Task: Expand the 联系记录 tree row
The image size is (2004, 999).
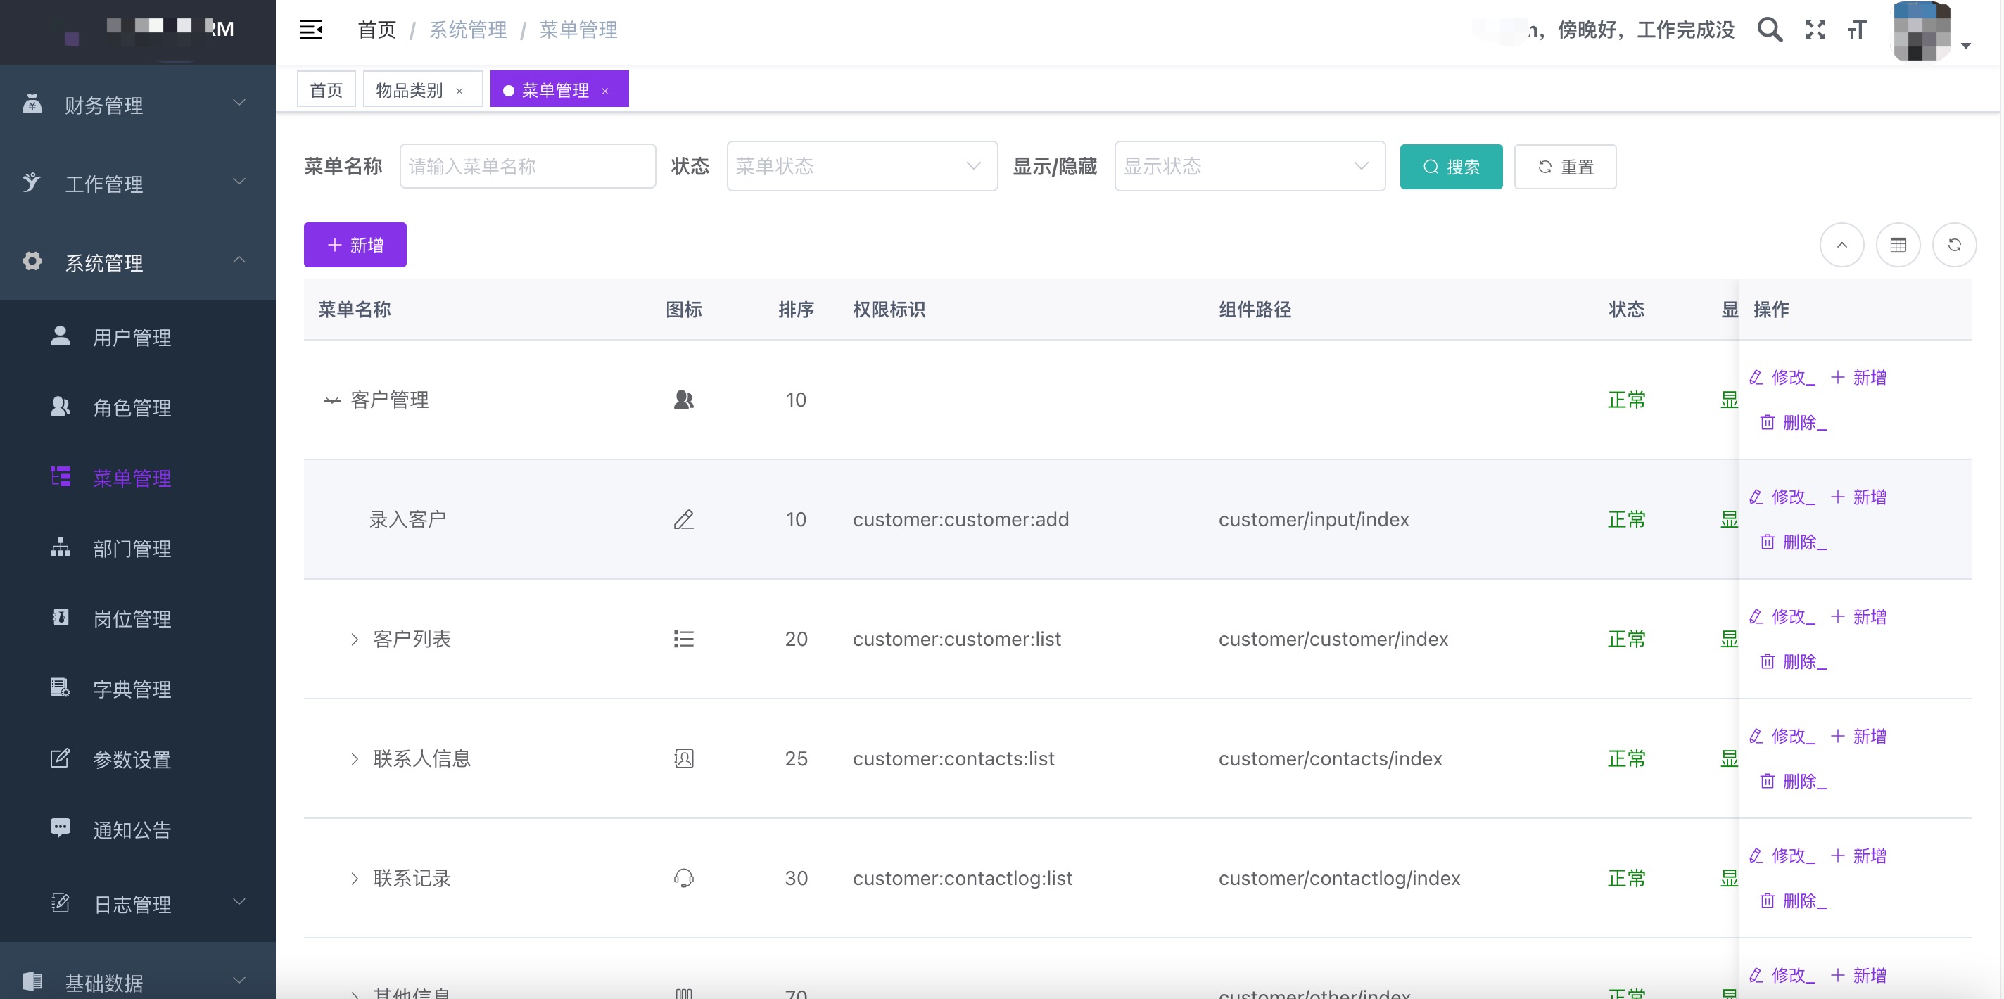Action: (354, 879)
